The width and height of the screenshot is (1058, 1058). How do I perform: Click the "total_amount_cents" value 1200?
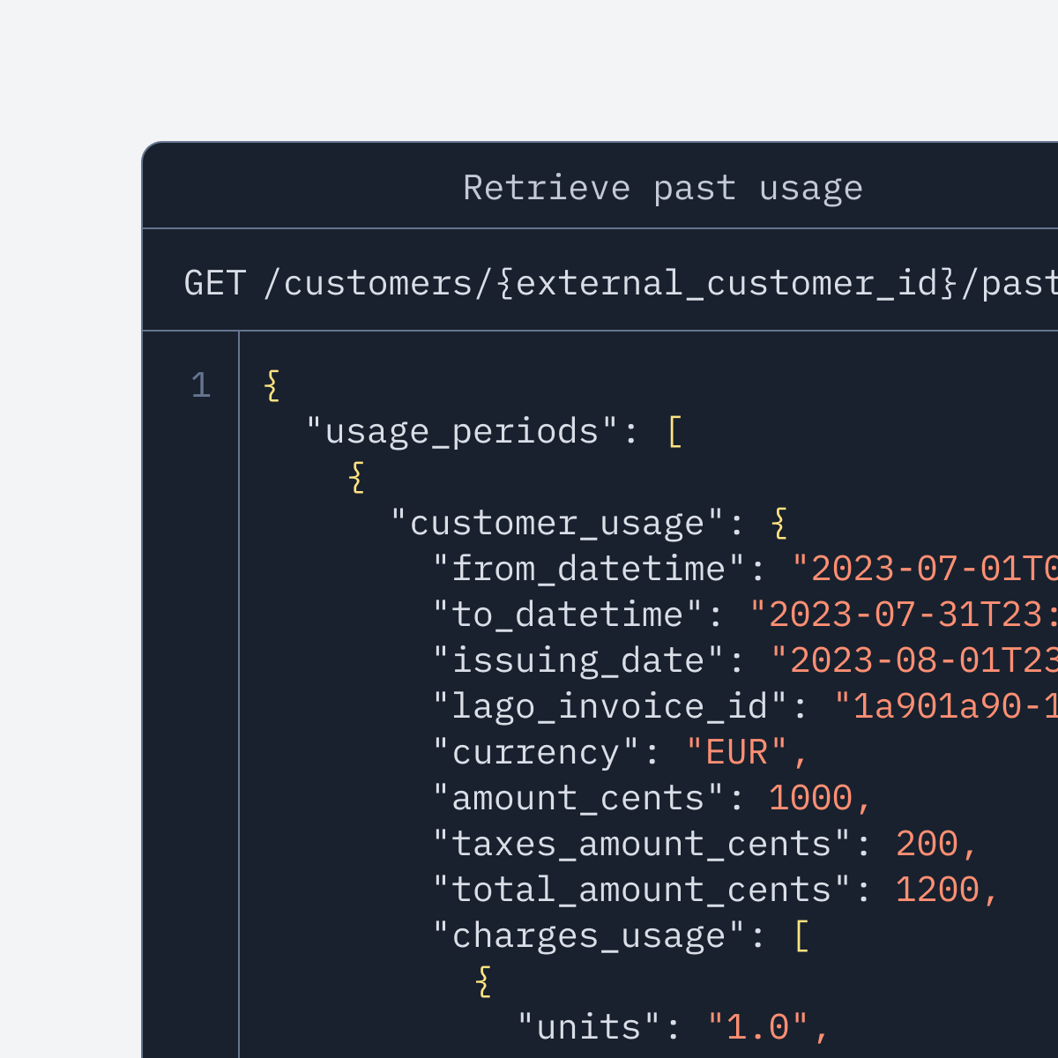pyautogui.click(x=937, y=890)
